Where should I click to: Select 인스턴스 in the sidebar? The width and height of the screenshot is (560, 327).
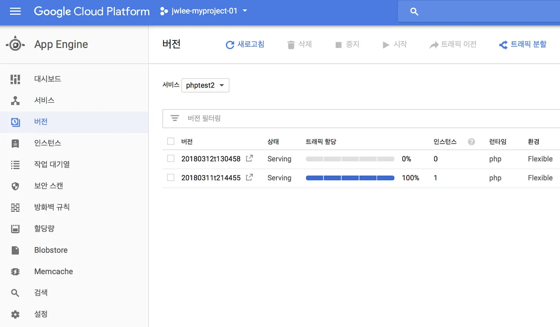click(x=48, y=144)
